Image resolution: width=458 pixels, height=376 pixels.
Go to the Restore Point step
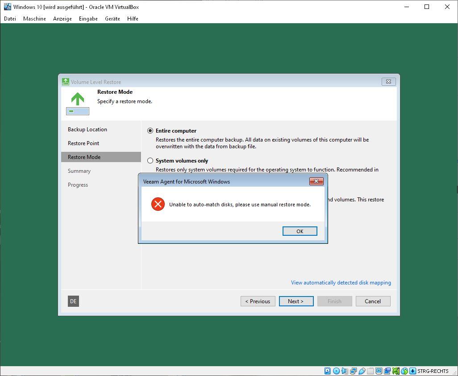tap(83, 143)
